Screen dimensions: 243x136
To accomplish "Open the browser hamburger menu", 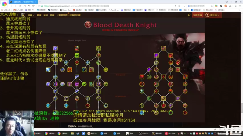I will 240,6.
